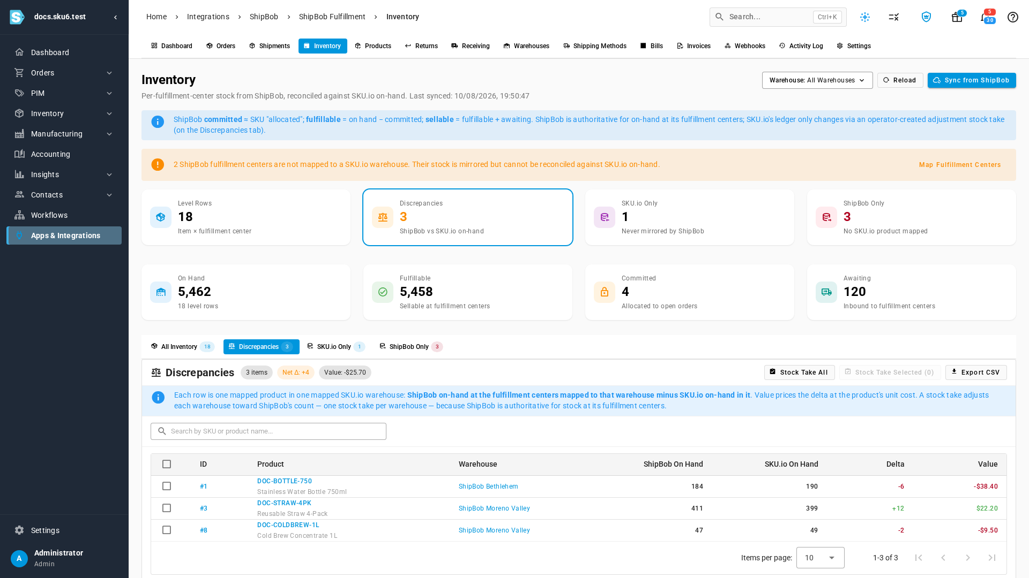Switch to the Shipments tab

tap(270, 46)
